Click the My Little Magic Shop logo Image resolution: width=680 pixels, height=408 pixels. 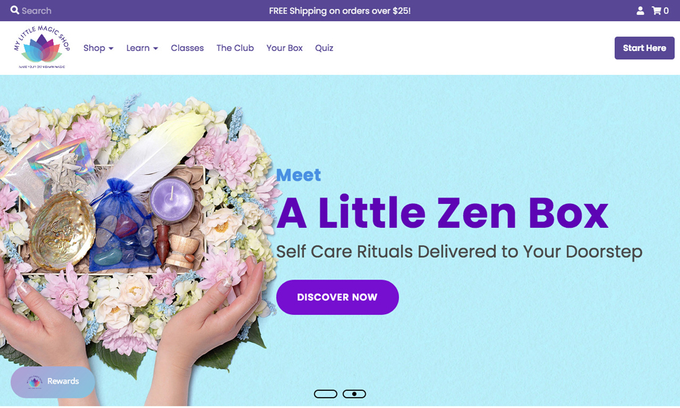pos(41,48)
